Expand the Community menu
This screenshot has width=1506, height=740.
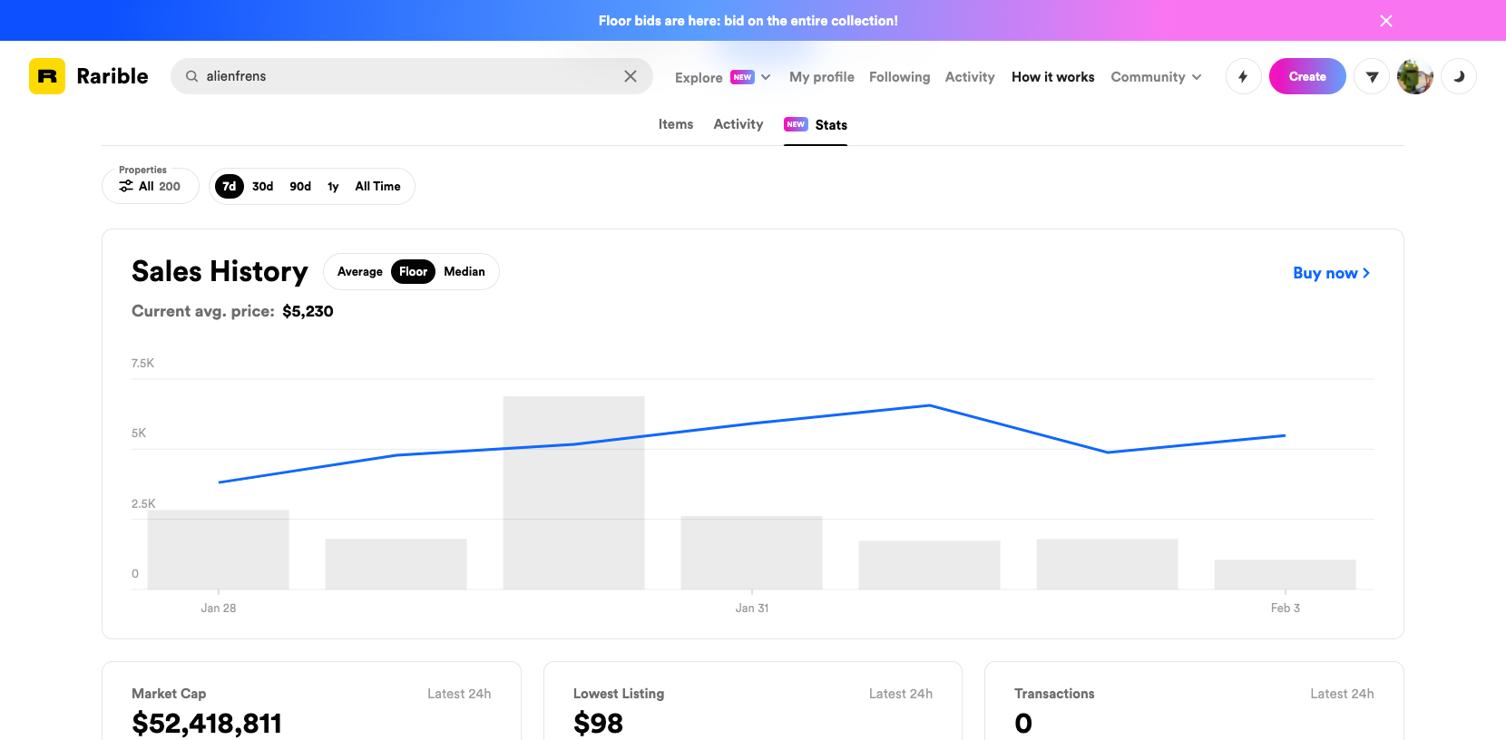tap(1157, 77)
